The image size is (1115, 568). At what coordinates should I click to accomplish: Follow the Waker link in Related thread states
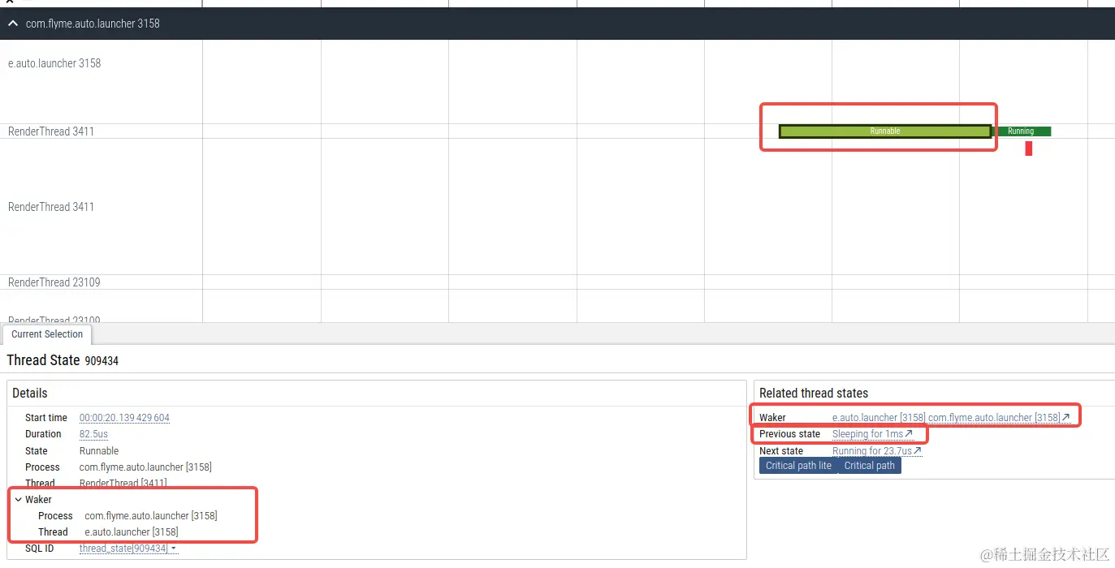coord(951,418)
